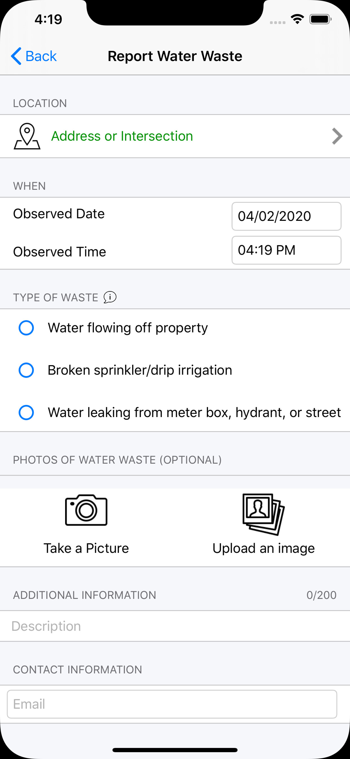350x759 pixels.
Task: Tap the photo gallery stack icon
Action: point(263,514)
